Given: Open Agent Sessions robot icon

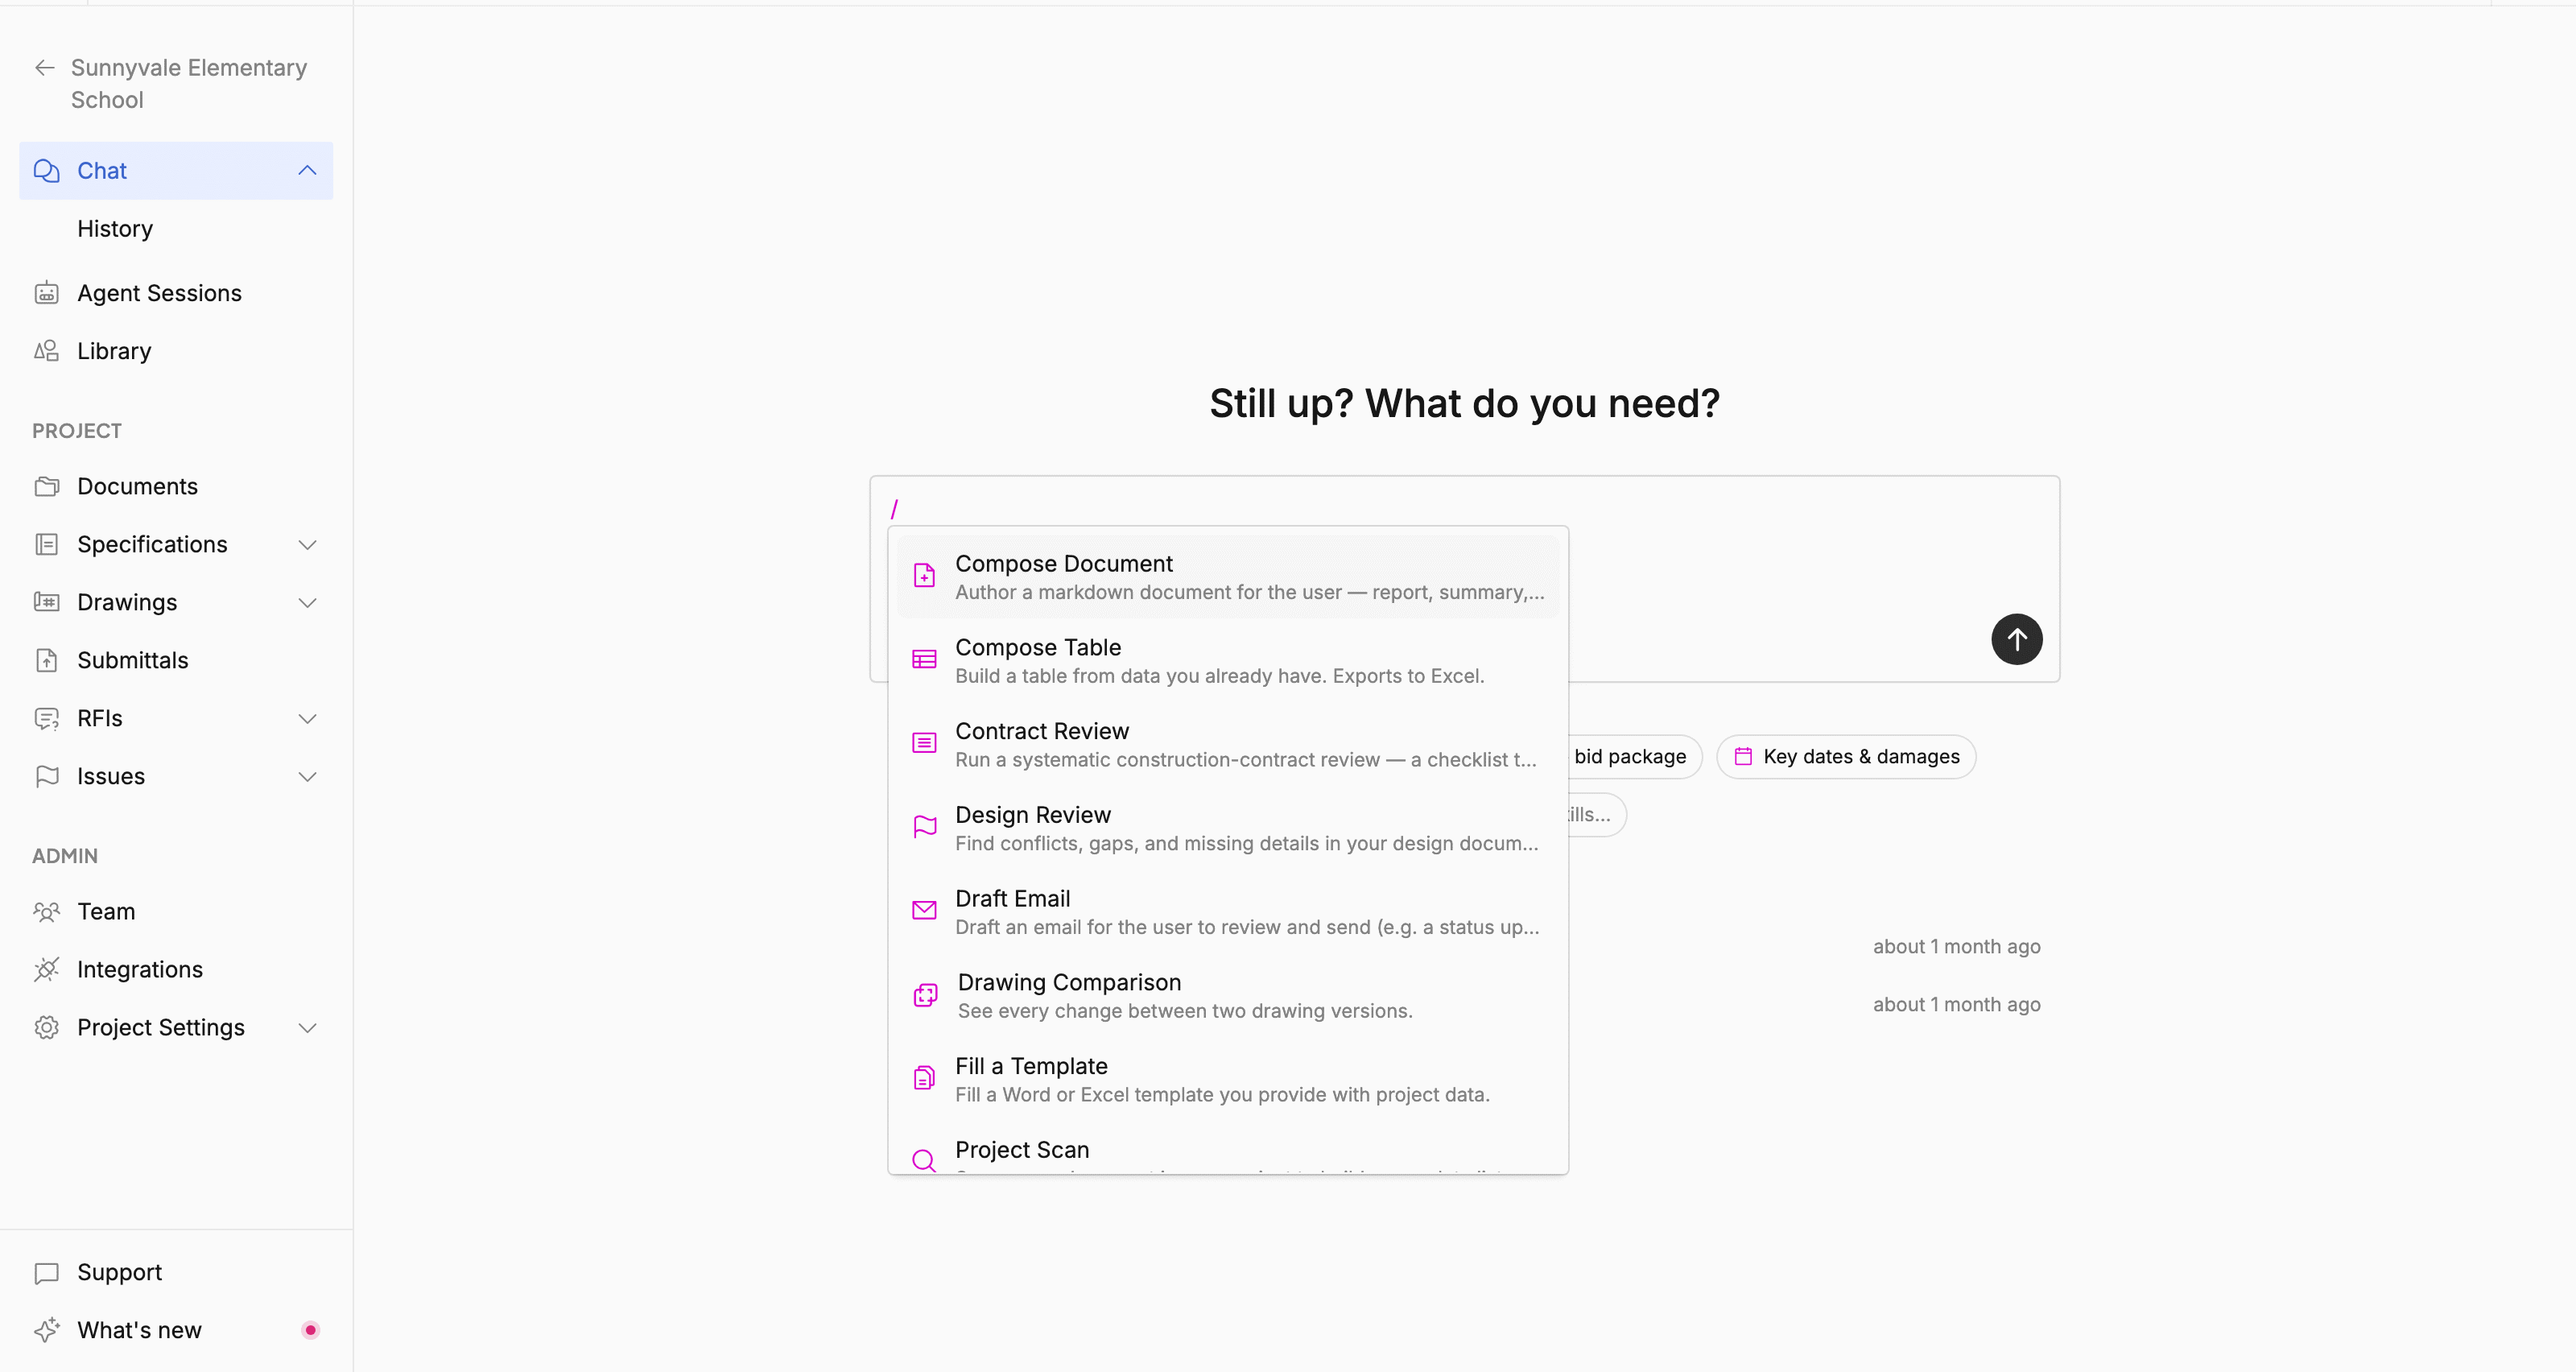Looking at the screenshot, I should pyautogui.click(x=46, y=293).
